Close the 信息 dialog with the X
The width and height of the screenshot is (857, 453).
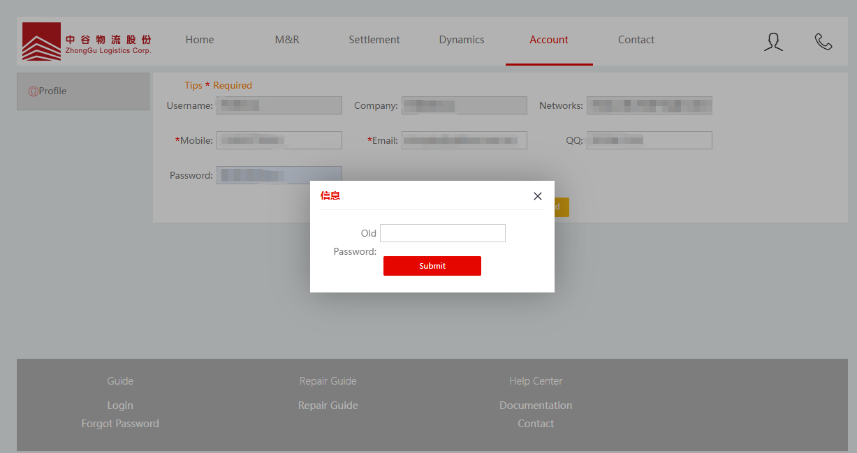click(537, 196)
